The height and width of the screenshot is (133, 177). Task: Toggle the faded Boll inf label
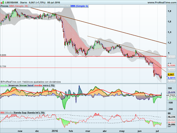(x=44, y=6)
